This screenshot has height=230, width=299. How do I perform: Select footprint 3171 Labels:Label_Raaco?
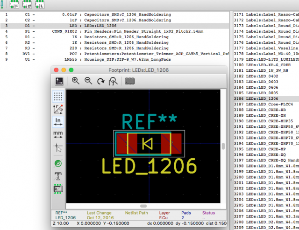[266, 14]
